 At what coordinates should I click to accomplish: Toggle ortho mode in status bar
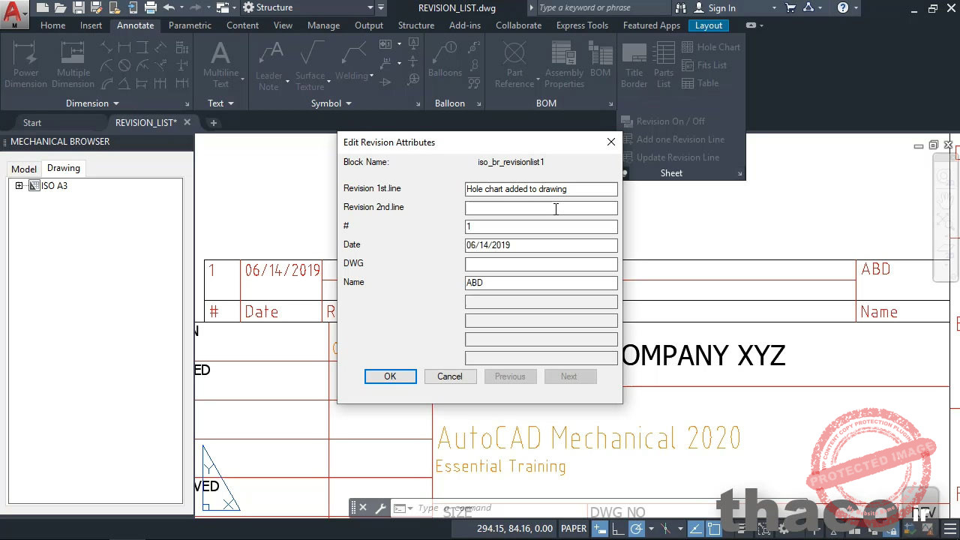619,529
